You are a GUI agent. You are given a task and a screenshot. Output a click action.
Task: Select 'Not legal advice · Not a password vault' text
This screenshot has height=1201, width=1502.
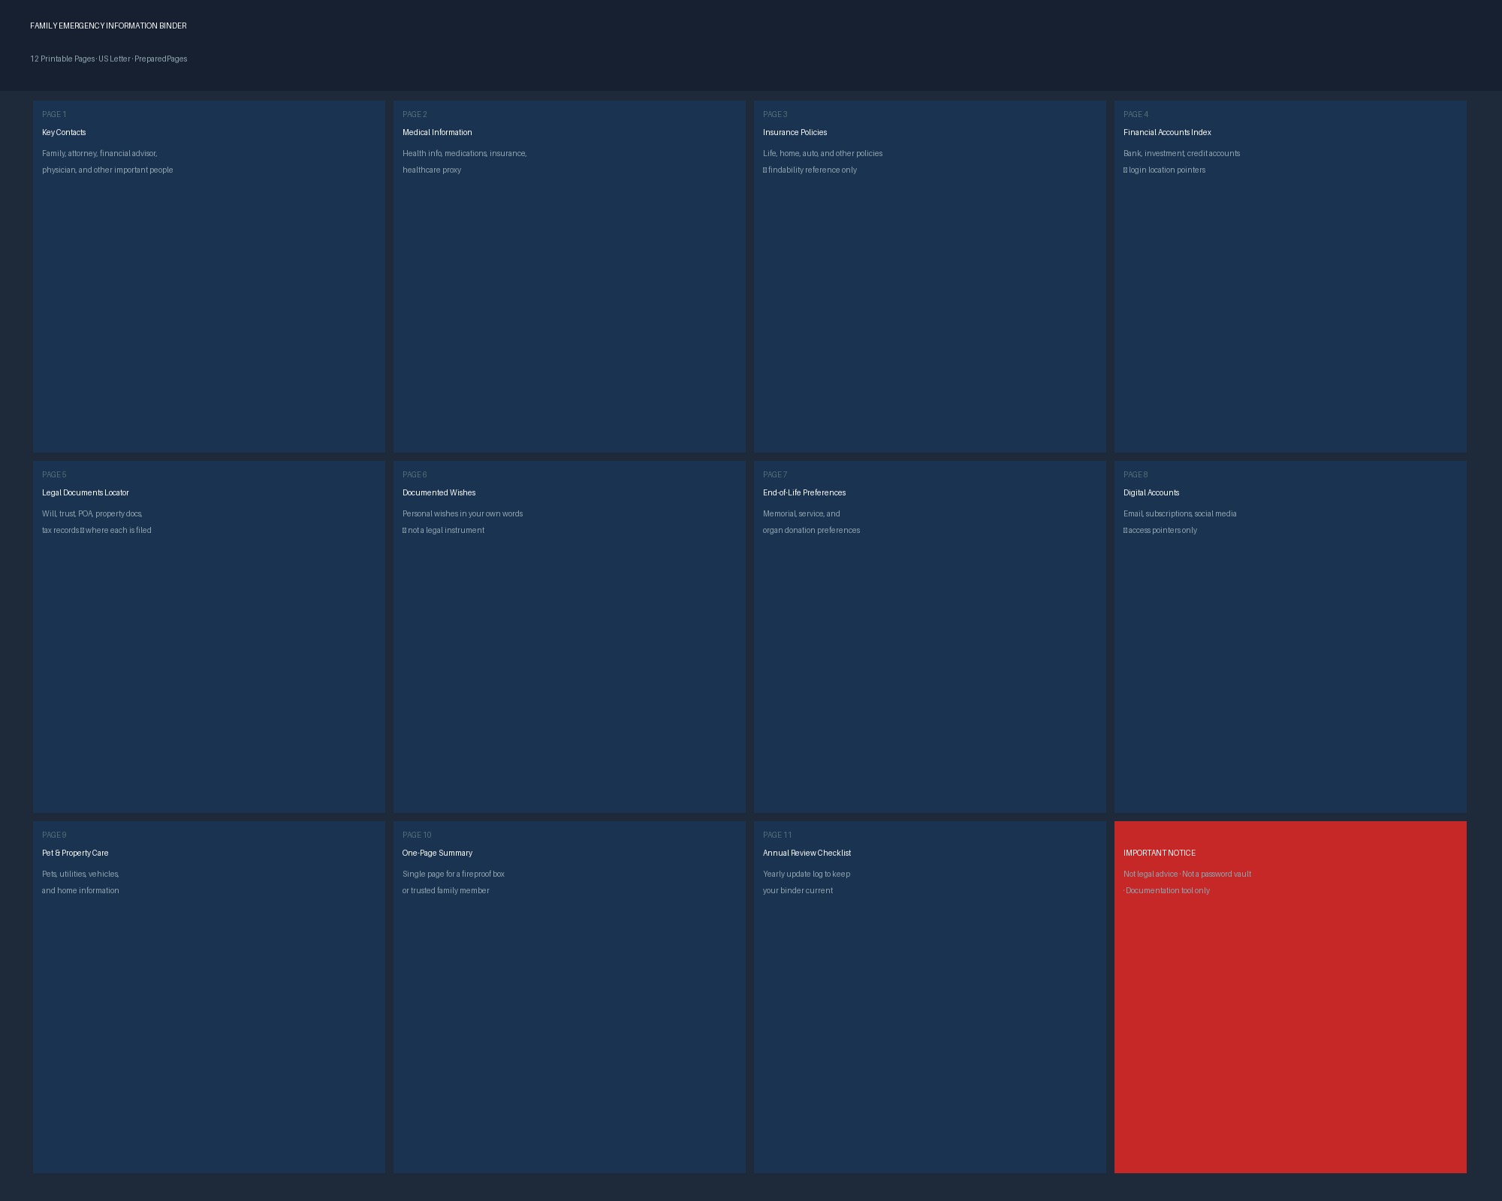tap(1187, 874)
